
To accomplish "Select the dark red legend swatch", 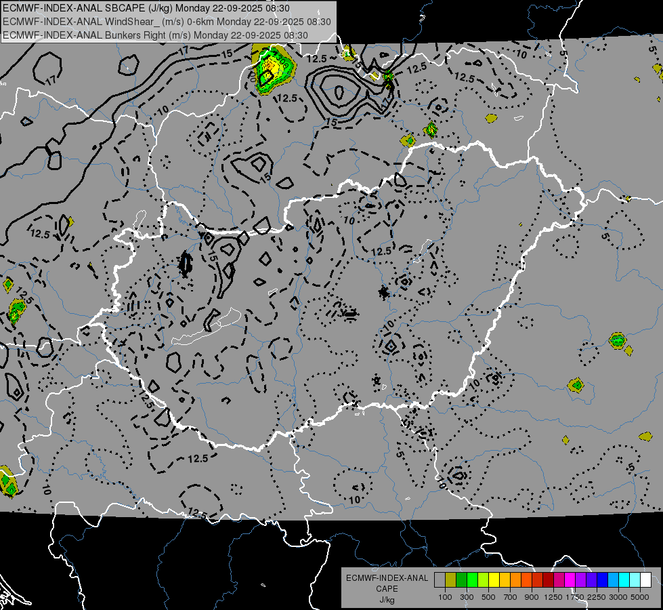I will tap(548, 580).
